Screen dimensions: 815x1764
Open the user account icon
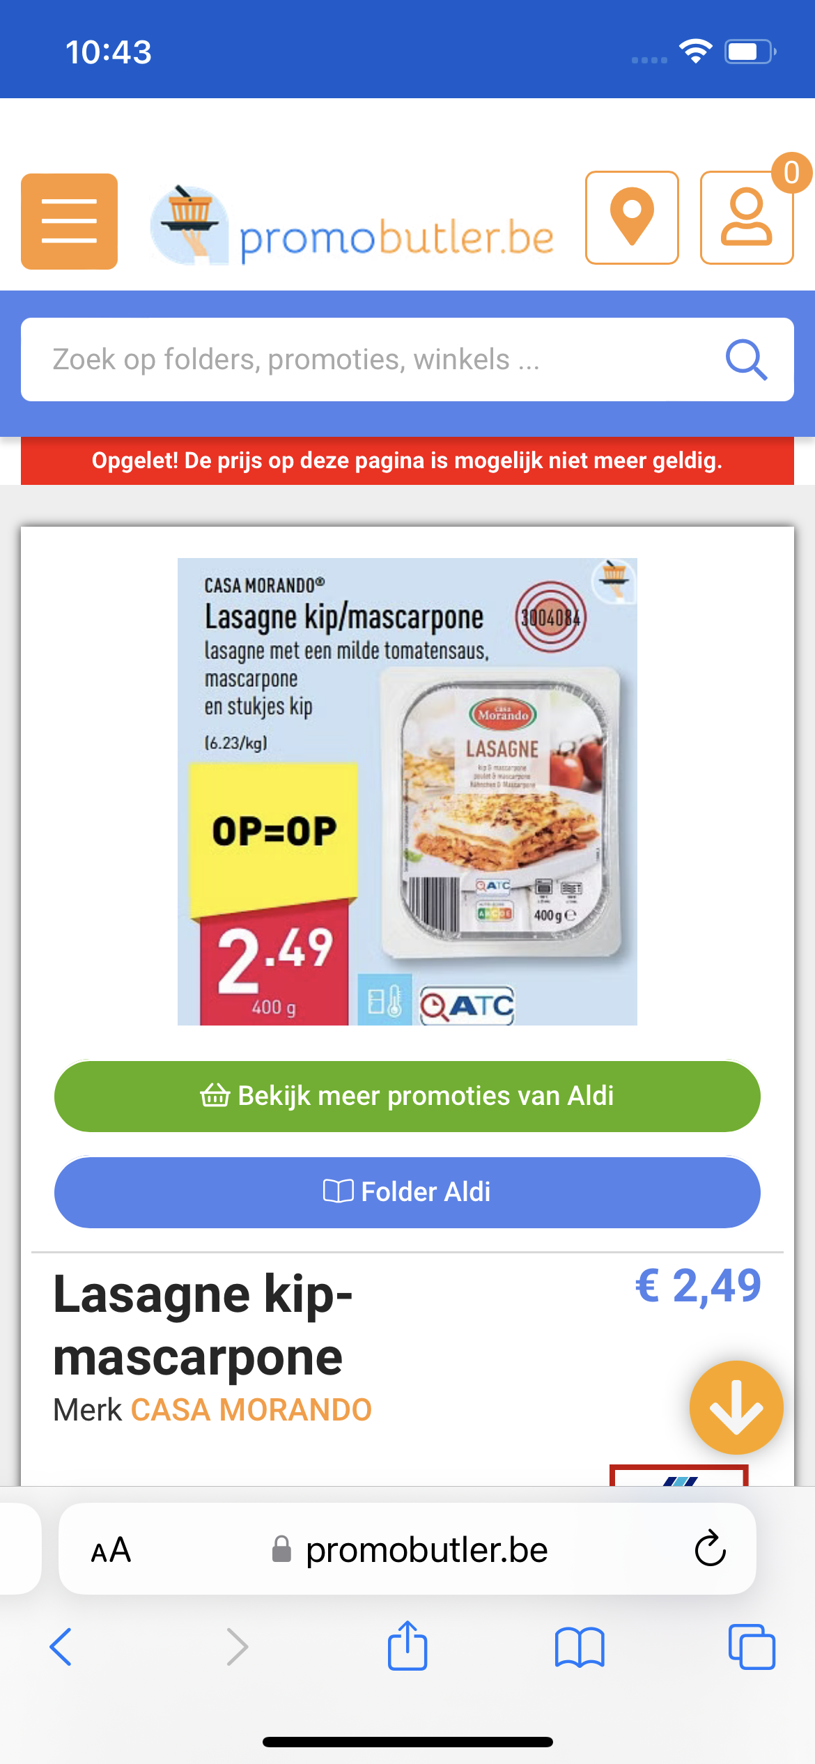point(746,217)
